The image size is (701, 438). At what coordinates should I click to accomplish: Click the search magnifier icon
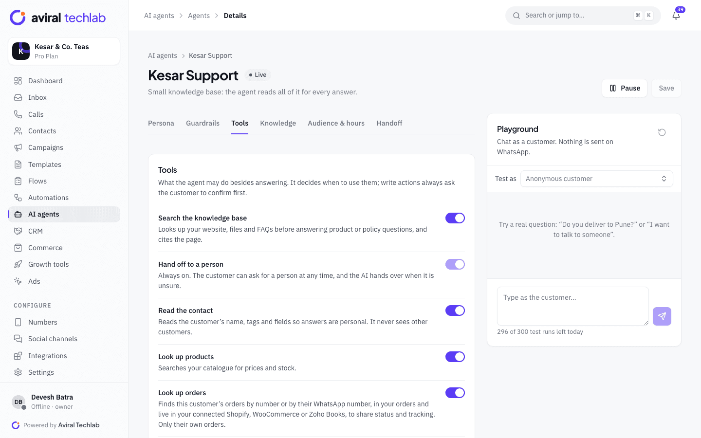[517, 16]
